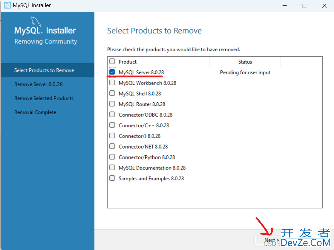
Task: Uncheck the MySQL Server 8.0.28 checkbox
Action: (x=112, y=72)
